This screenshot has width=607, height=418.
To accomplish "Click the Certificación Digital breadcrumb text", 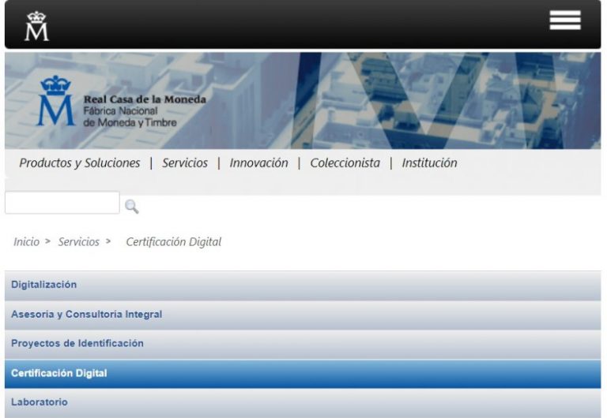I will (x=174, y=242).
